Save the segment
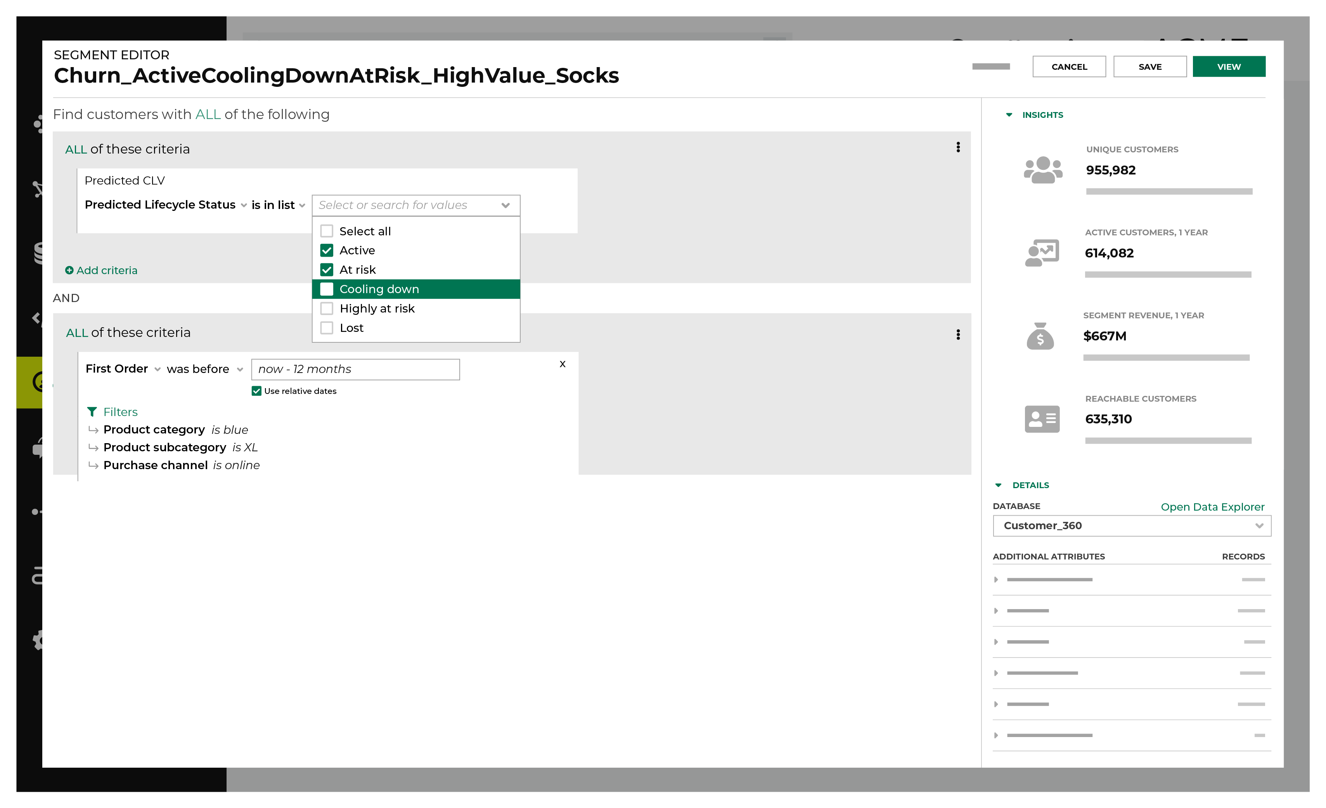 [1150, 67]
